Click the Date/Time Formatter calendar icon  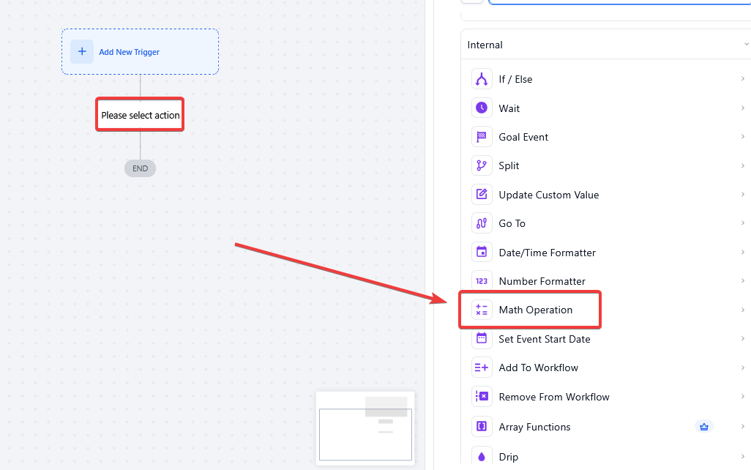point(482,253)
